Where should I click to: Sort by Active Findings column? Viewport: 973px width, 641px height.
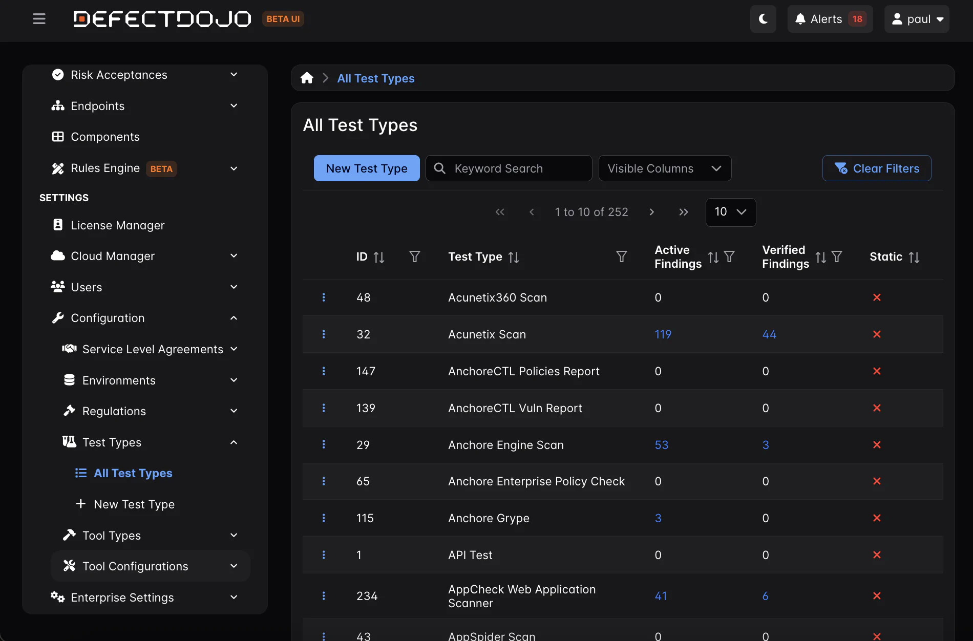pos(713,257)
